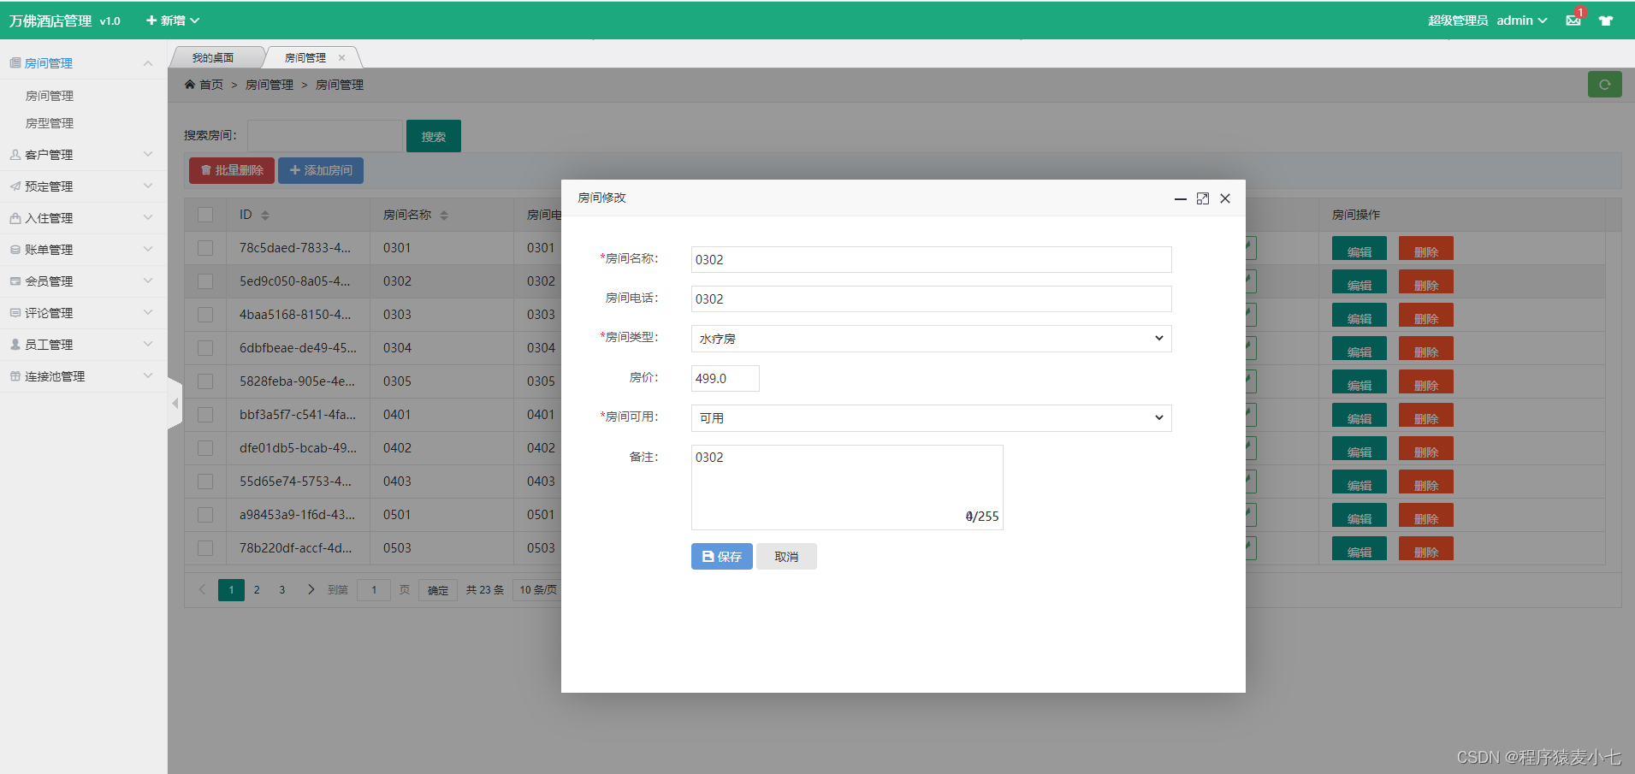Toggle select-all checkbox in table header
The width and height of the screenshot is (1635, 774).
[205, 215]
